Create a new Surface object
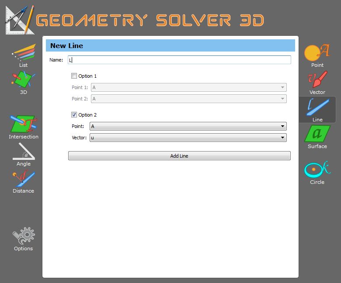The image size is (341, 283). pyautogui.click(x=317, y=137)
